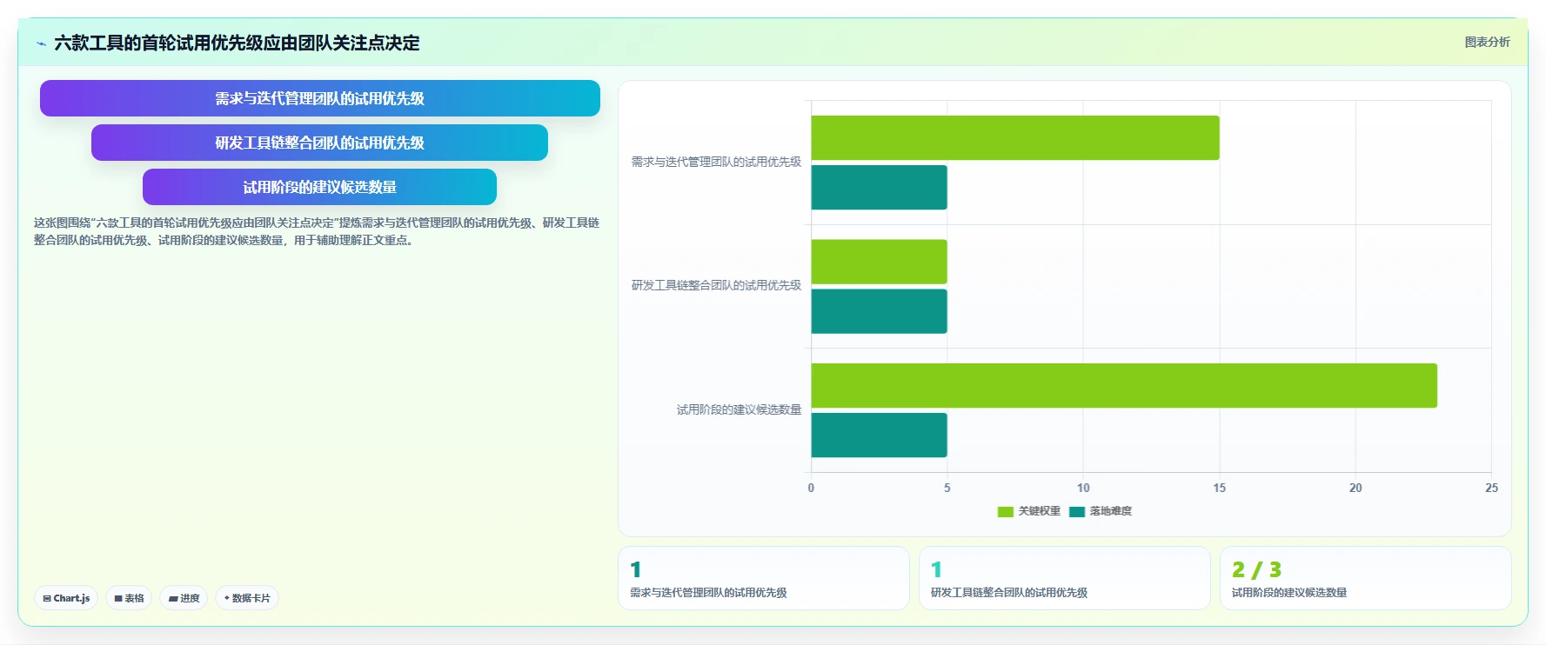This screenshot has width=1546, height=645.
Task: Click x-axis tick value 20
Action: tap(1355, 488)
